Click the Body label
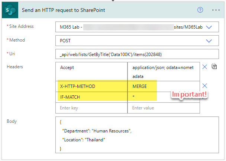 point(12,121)
